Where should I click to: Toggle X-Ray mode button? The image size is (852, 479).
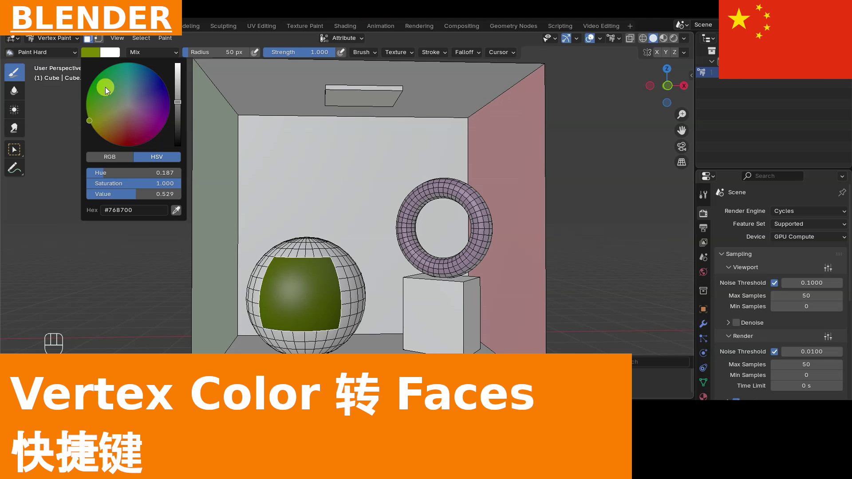630,39
